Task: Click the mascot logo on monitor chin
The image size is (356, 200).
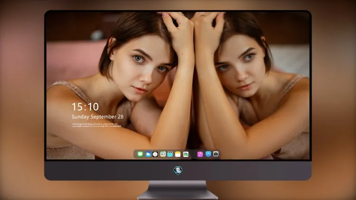Action: coord(178,170)
